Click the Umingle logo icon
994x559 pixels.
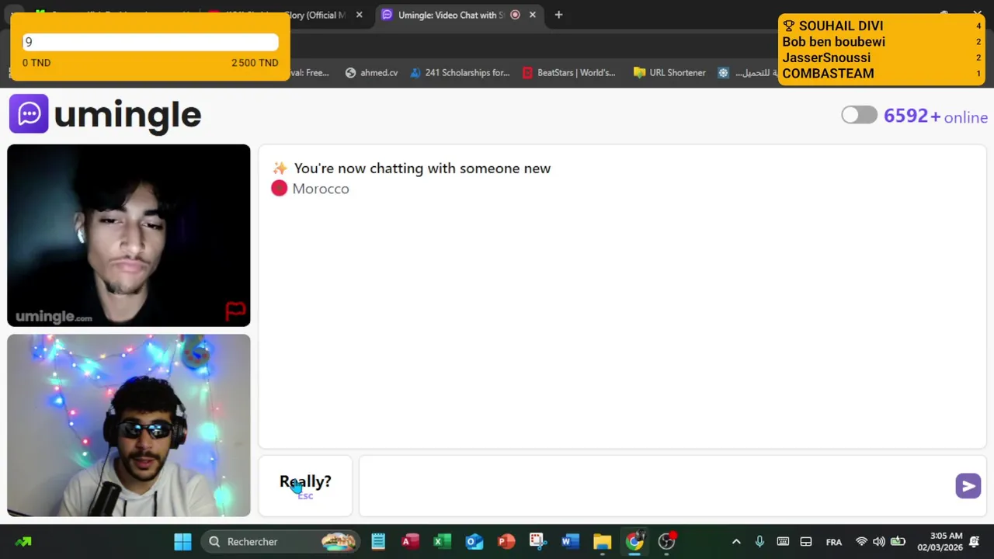tap(29, 113)
